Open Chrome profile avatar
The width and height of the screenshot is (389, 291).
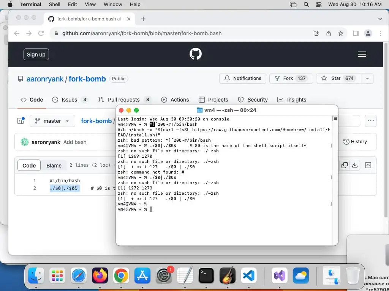368,33
